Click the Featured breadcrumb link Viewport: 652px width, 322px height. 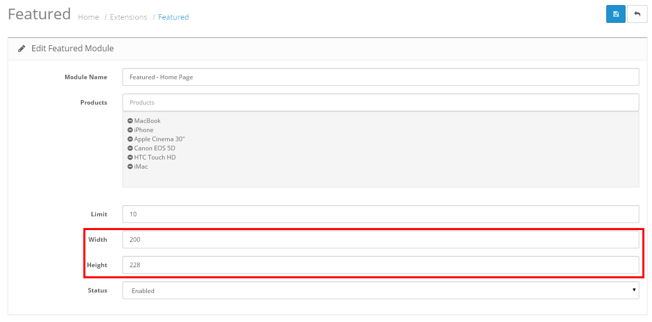pyautogui.click(x=173, y=17)
